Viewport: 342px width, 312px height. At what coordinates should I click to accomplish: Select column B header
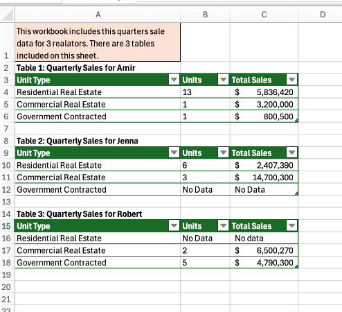[205, 15]
